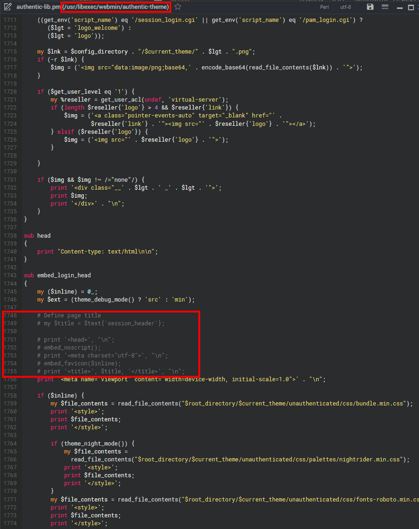Click the pointer-events-auto anchor string line

coord(173,116)
